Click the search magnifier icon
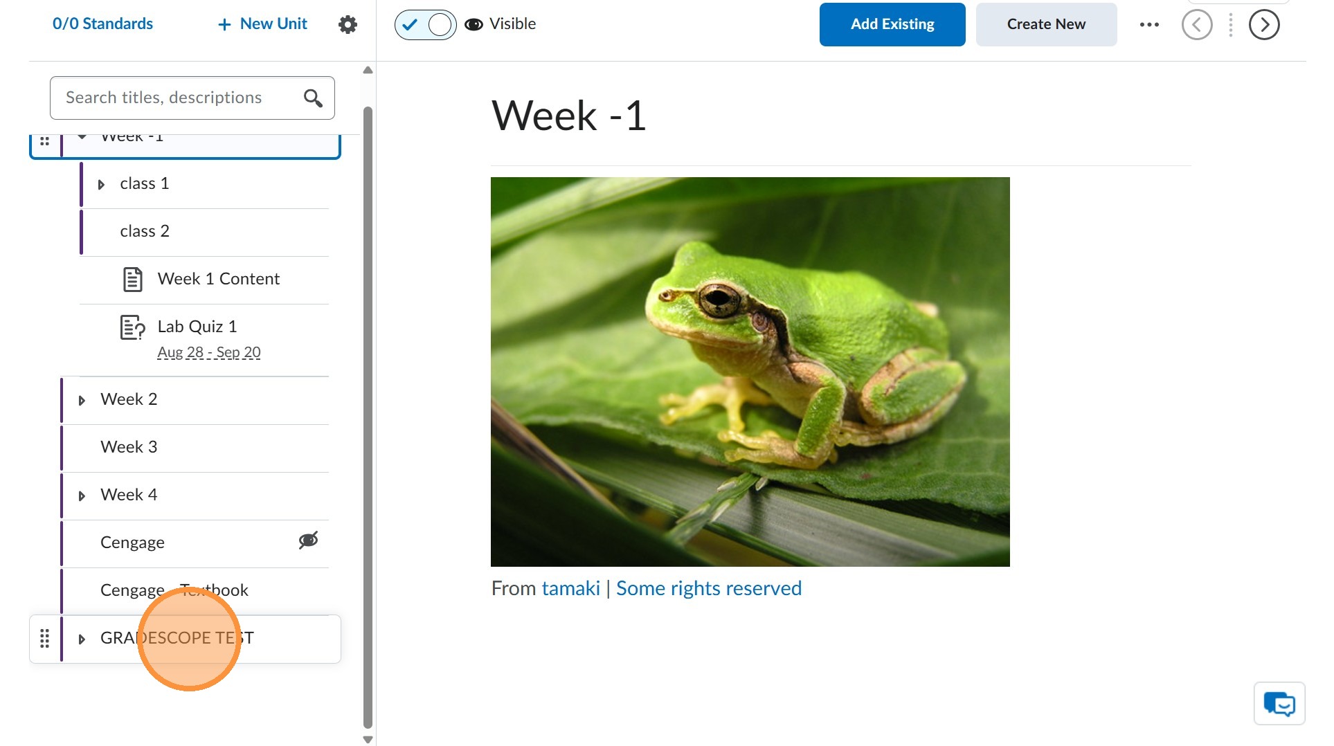Image resolution: width=1334 pixels, height=746 pixels. (313, 98)
